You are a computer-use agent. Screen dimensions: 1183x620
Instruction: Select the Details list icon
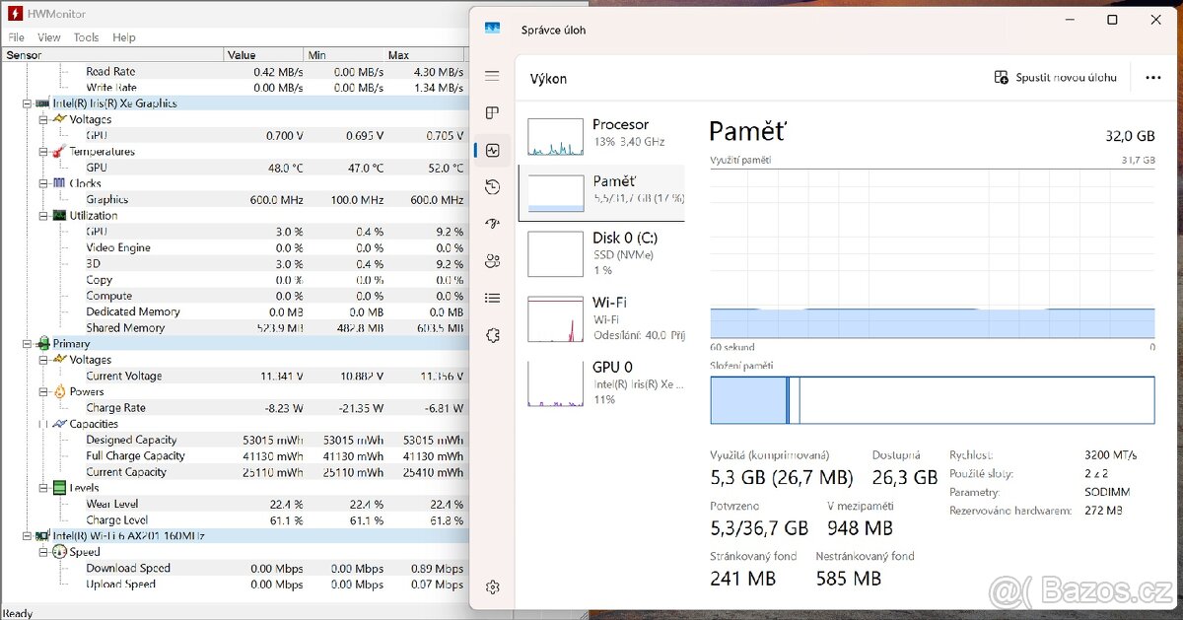pyautogui.click(x=492, y=298)
